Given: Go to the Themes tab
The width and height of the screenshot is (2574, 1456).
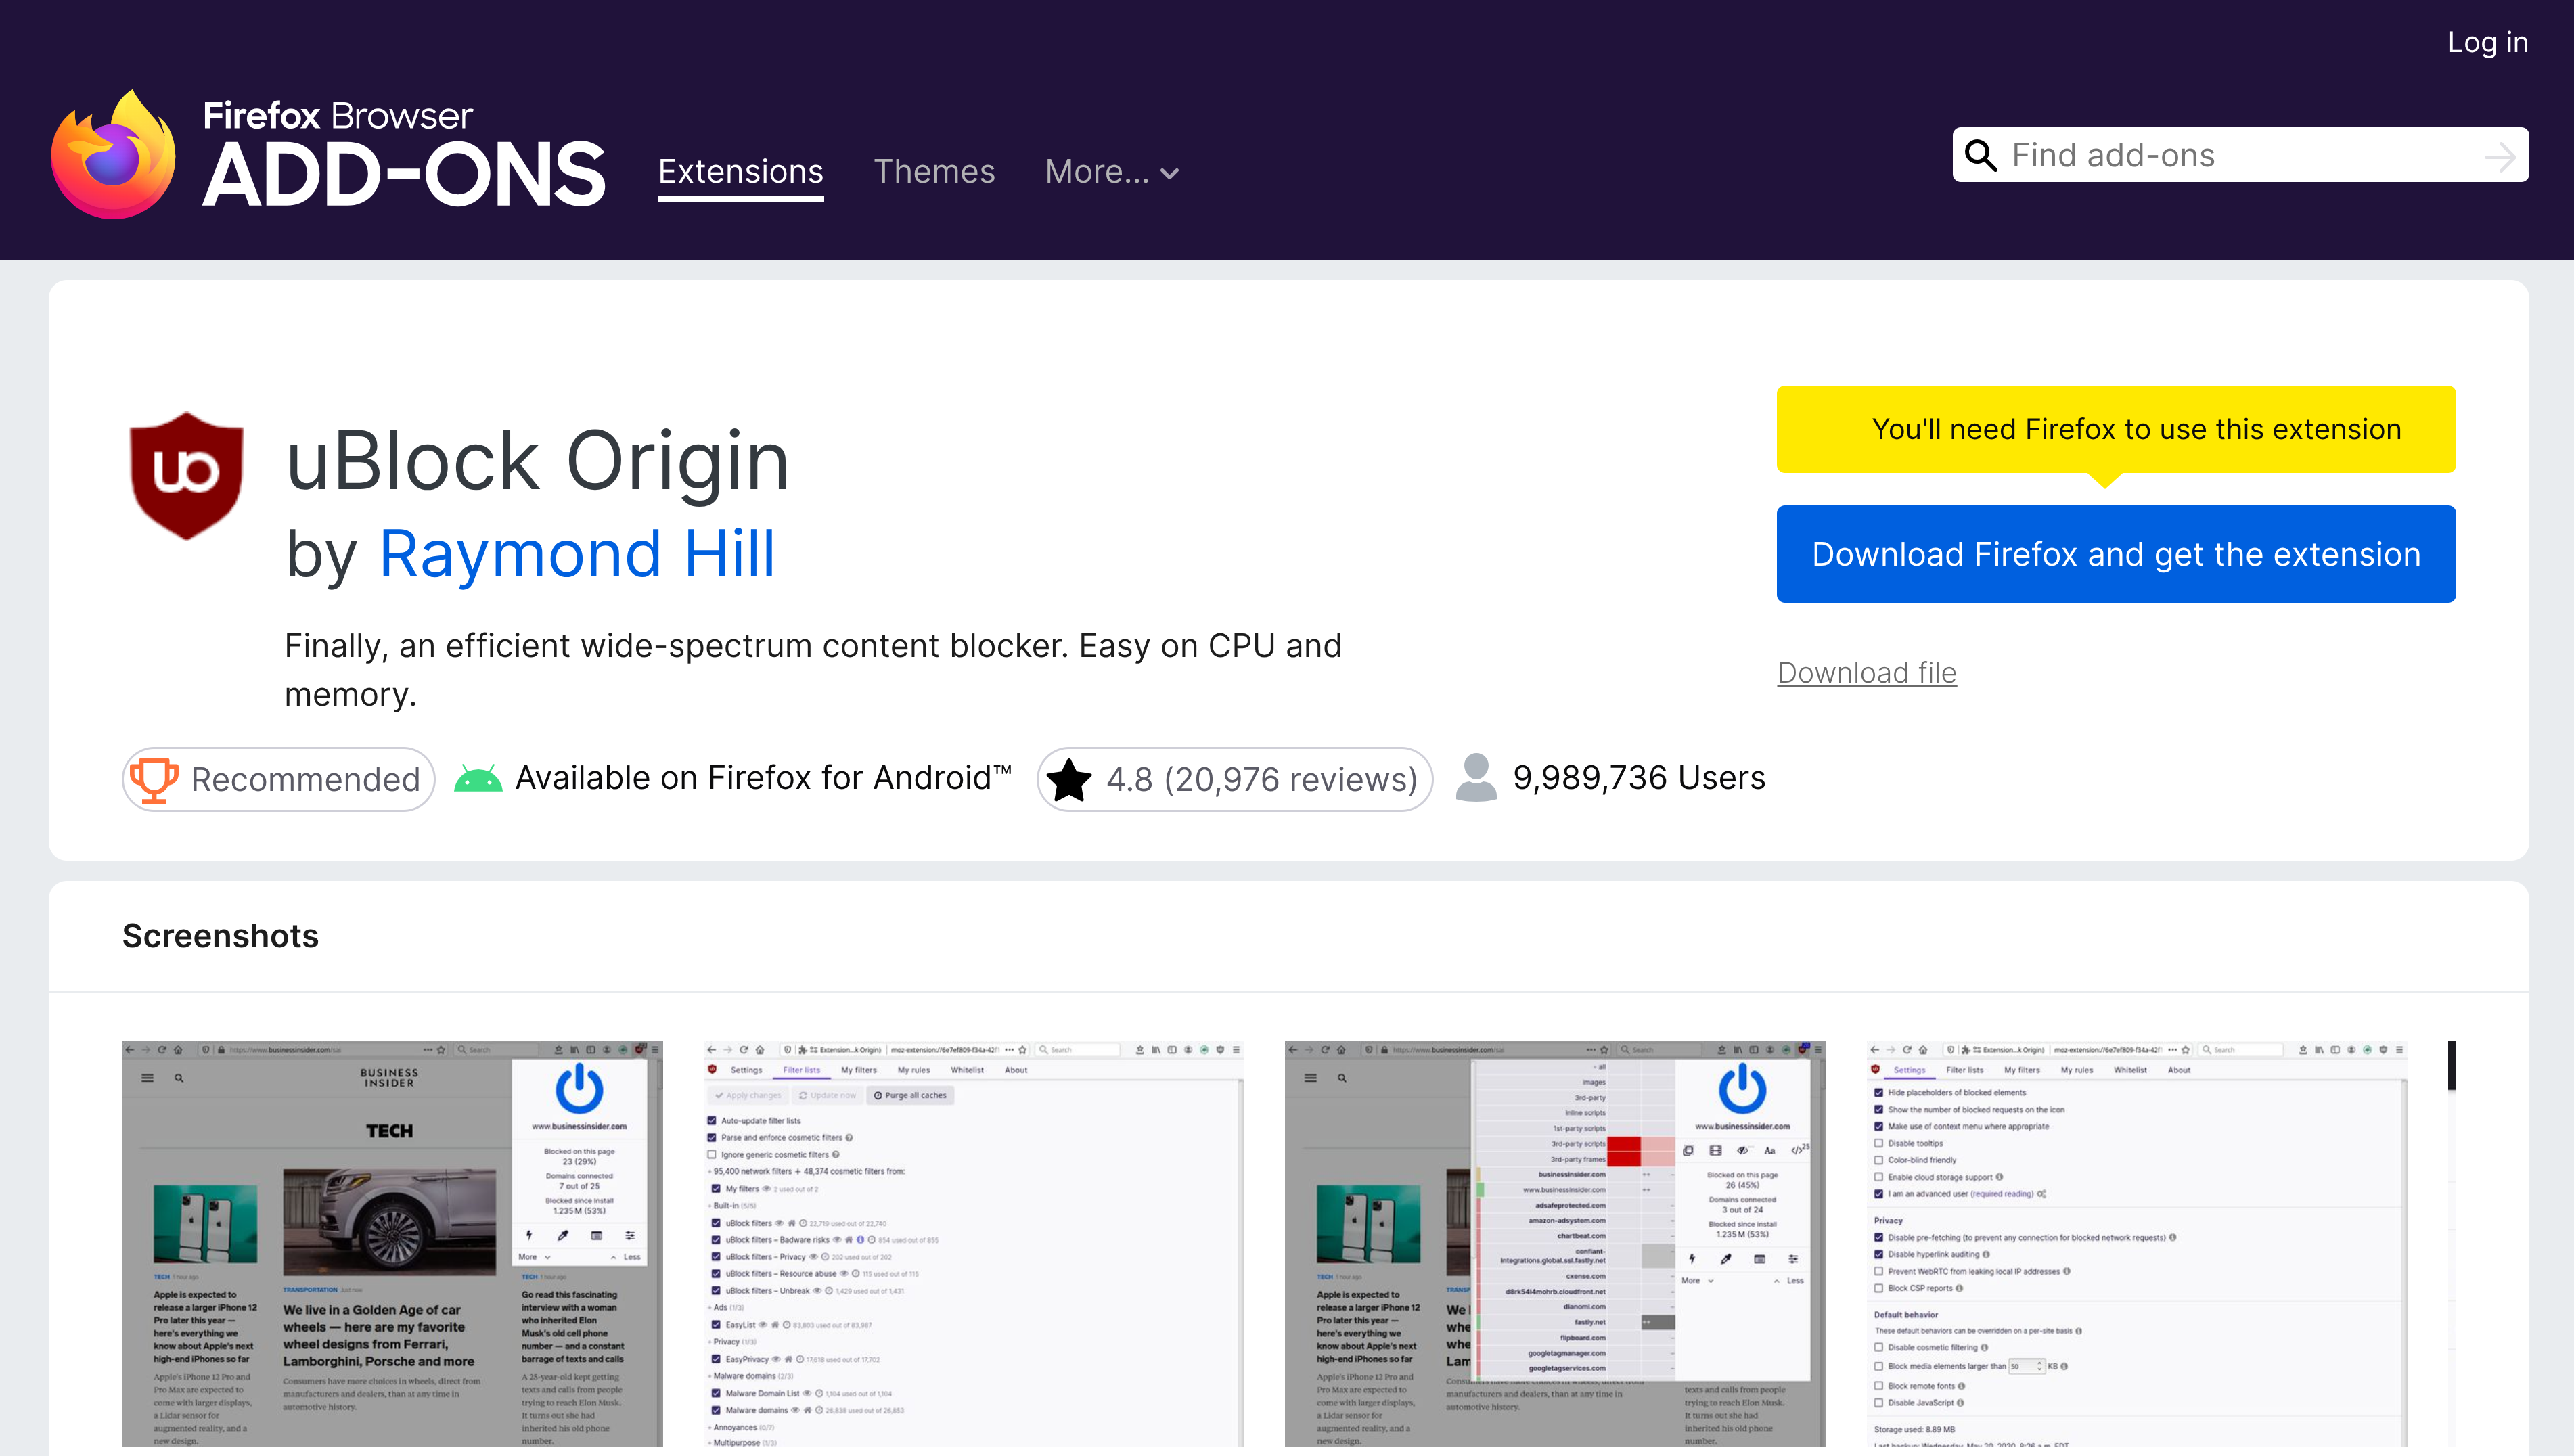Looking at the screenshot, I should pyautogui.click(x=934, y=172).
